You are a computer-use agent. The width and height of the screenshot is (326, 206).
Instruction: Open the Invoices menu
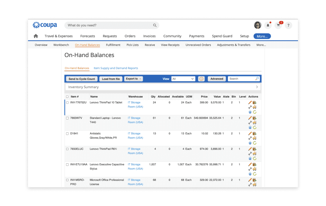[x=149, y=36]
